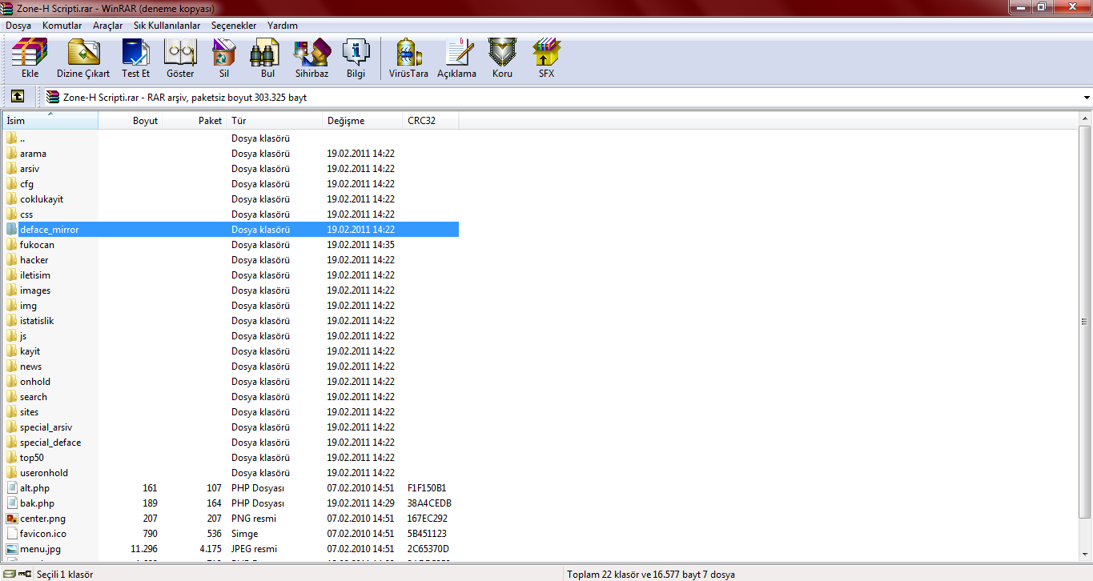Screen dimensions: 1093x581
Task: Click the menu.jpg file icon
Action: point(11,549)
